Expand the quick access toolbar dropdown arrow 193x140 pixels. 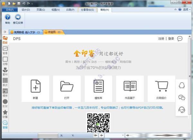32,4
